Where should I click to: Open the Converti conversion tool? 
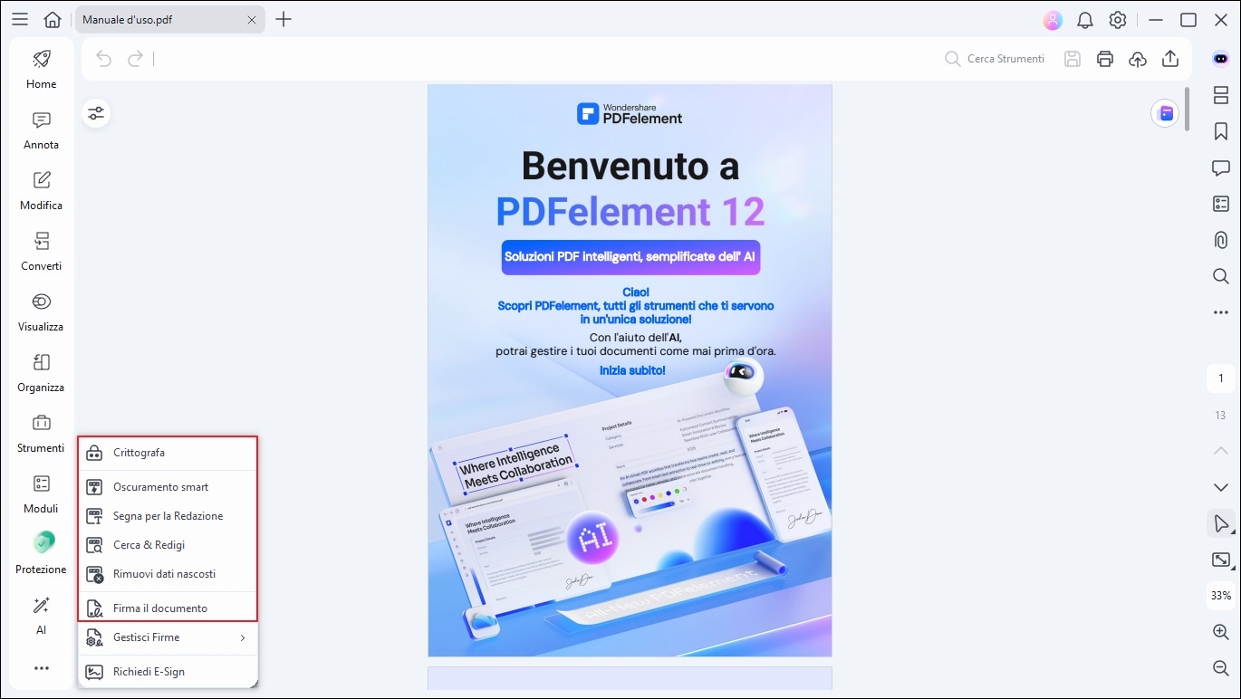click(x=40, y=253)
